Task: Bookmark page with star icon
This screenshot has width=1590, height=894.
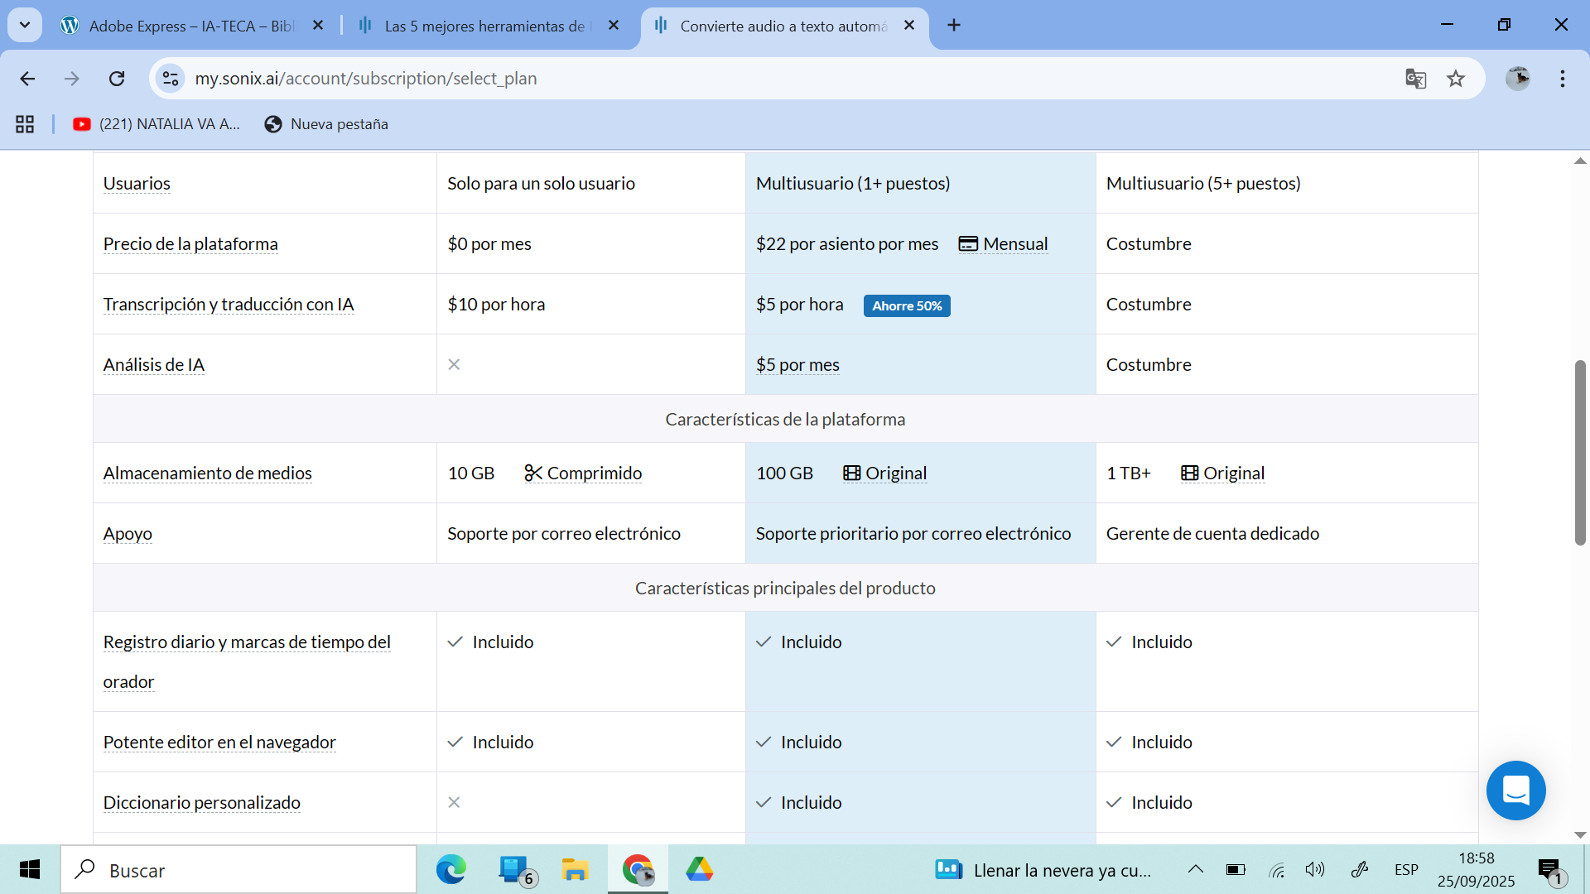Action: pos(1456,79)
